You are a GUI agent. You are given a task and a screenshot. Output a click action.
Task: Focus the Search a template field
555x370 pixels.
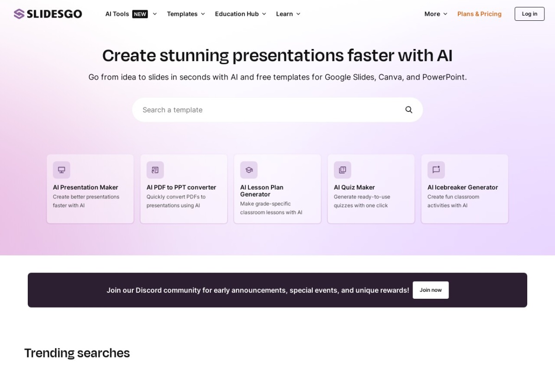click(268, 110)
